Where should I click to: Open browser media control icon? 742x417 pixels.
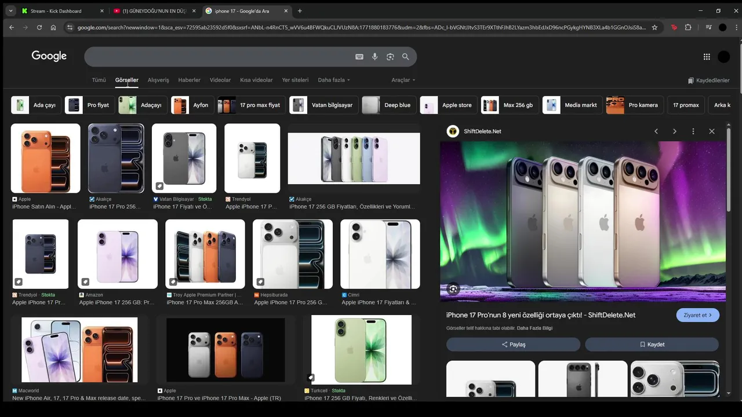(x=708, y=27)
